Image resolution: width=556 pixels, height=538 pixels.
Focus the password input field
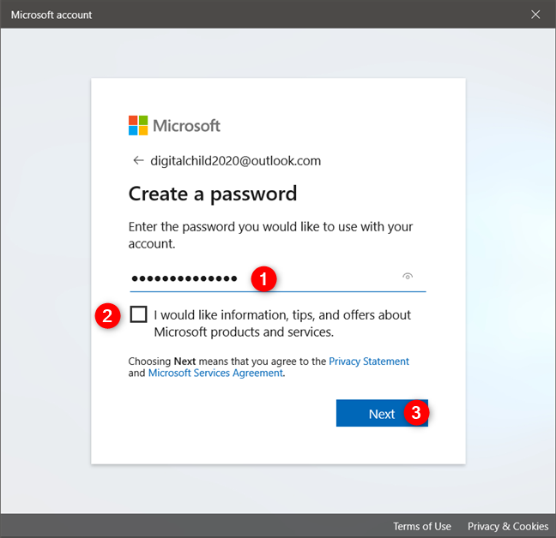pyautogui.click(x=278, y=278)
